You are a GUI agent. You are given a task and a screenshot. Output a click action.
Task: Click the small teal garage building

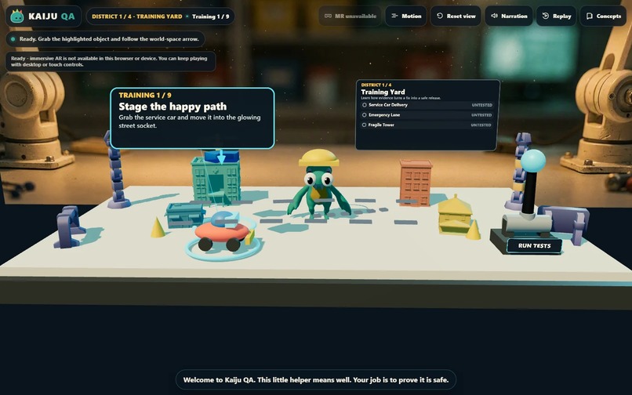[185, 216]
